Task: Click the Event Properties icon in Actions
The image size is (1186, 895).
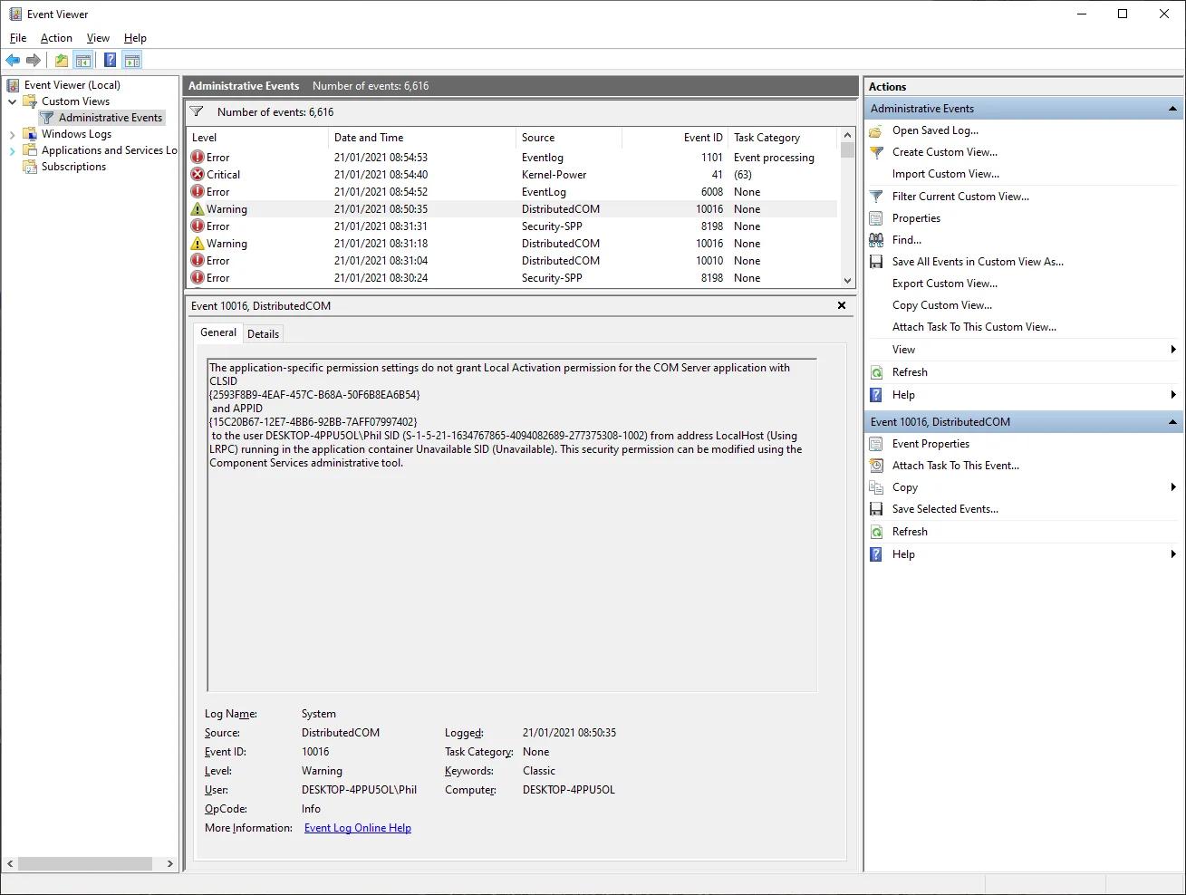Action: coord(876,444)
